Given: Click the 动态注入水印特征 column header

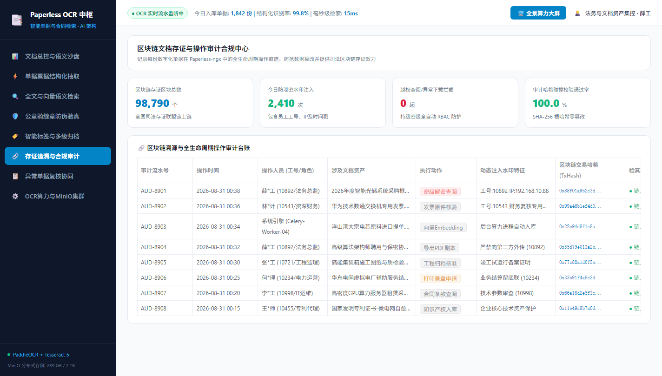Looking at the screenshot, I should click(x=516, y=171).
